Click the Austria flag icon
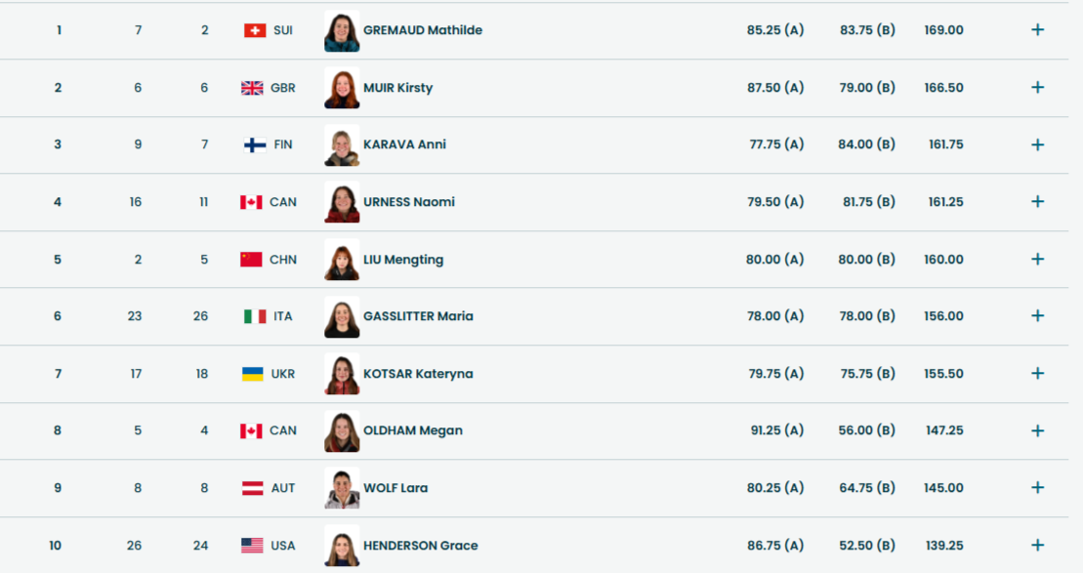Image resolution: width=1083 pixels, height=573 pixels. (253, 488)
